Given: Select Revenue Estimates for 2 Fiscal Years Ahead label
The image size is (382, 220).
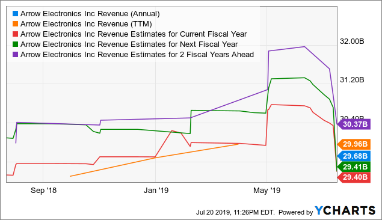Looking at the screenshot, I should [137, 55].
